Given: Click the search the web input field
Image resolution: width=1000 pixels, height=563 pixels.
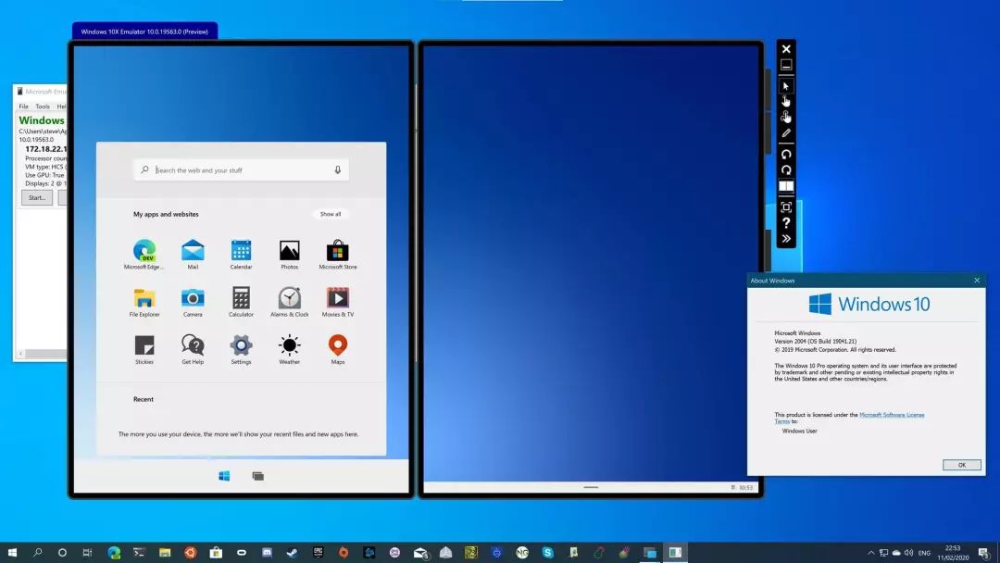Looking at the screenshot, I should pos(242,170).
